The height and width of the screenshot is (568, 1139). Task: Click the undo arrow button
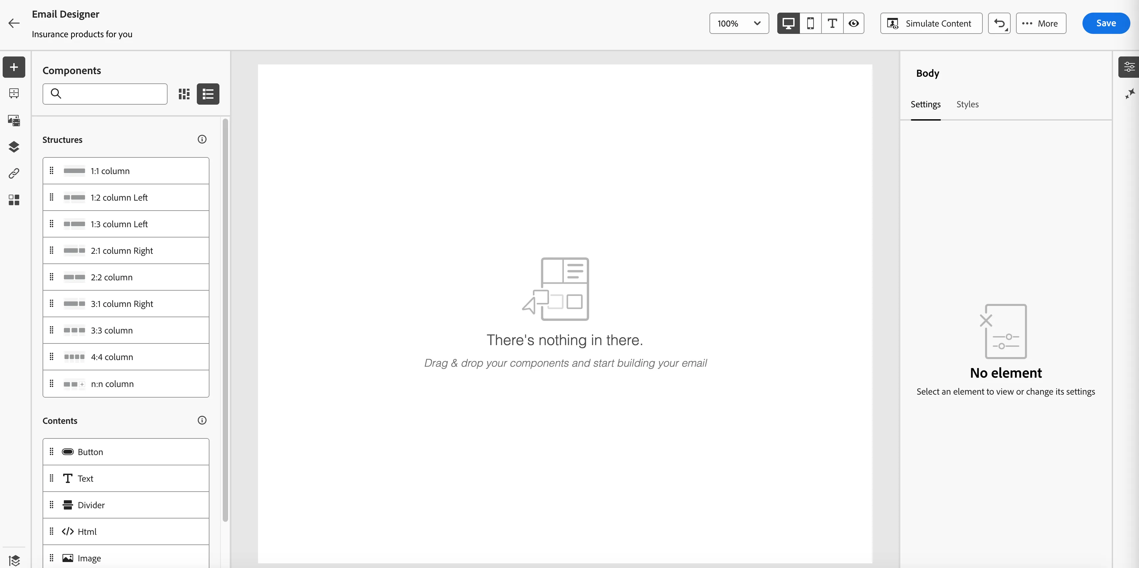999,23
